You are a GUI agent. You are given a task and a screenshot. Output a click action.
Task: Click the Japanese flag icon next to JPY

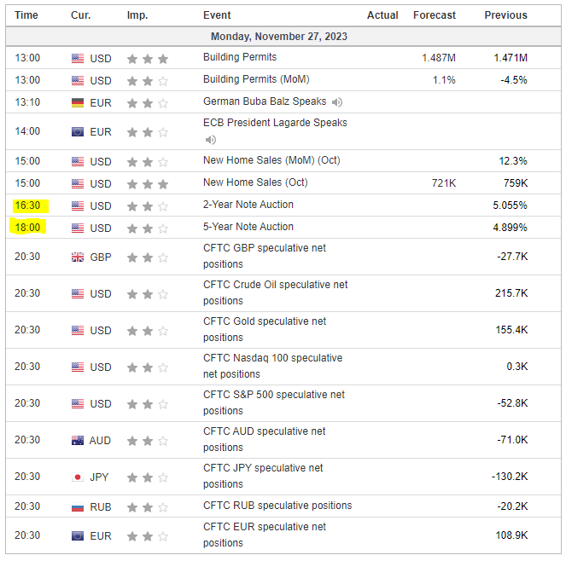[x=79, y=477]
